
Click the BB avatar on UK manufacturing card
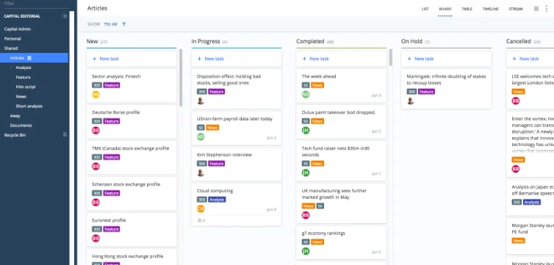306,215
